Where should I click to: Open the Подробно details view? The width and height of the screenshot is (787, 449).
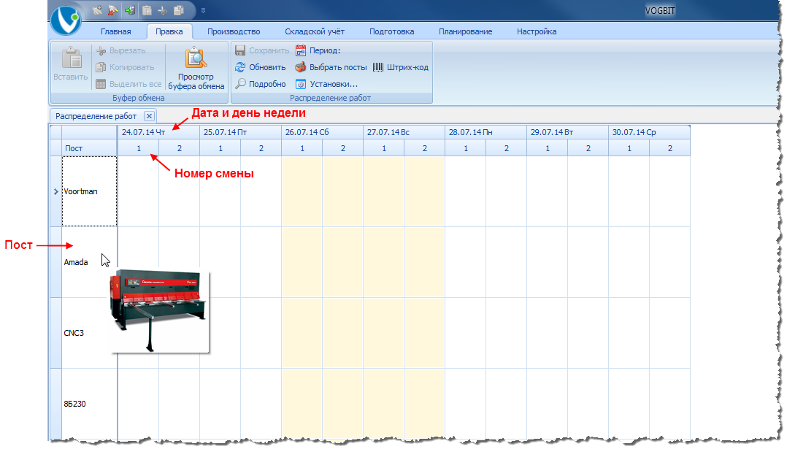pyautogui.click(x=260, y=84)
